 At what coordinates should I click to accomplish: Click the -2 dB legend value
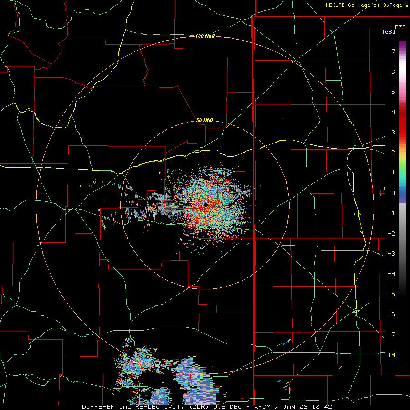coord(391,234)
